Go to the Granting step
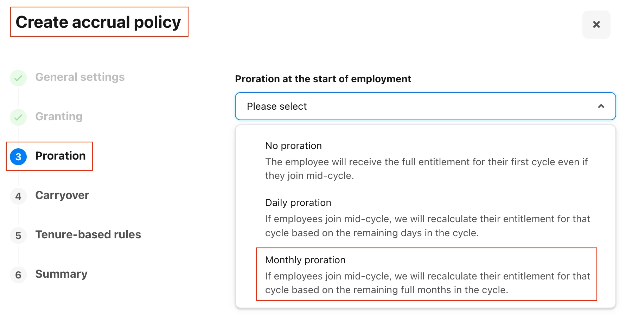 tap(59, 116)
